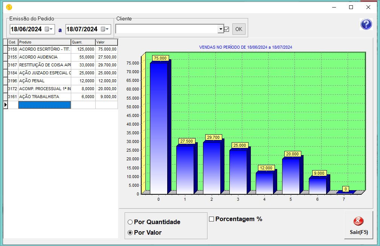Open calendar picker for start date 18/06/2024

(49, 29)
